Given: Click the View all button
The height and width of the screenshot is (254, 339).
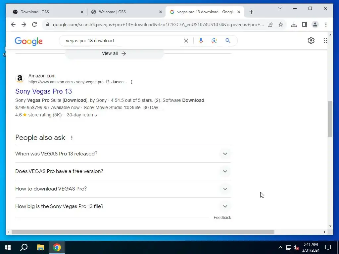Looking at the screenshot, I should coord(114,53).
